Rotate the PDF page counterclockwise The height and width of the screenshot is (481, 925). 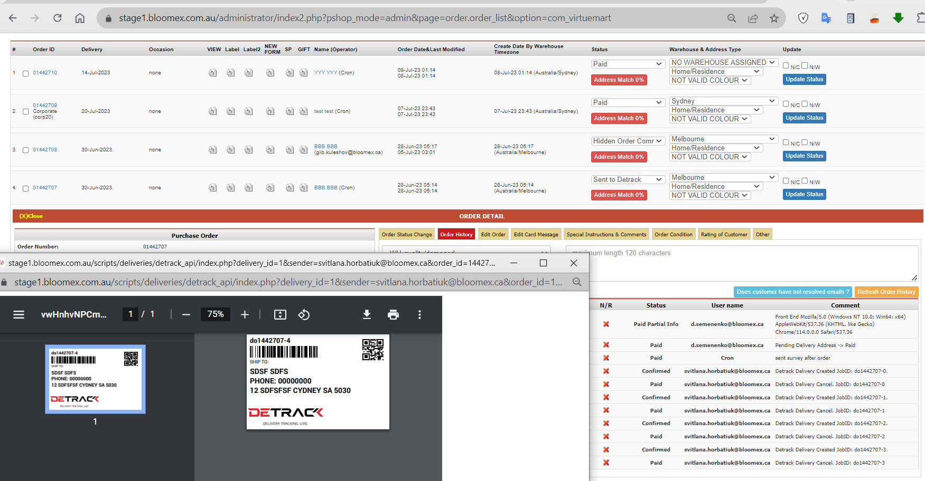pyautogui.click(x=304, y=314)
